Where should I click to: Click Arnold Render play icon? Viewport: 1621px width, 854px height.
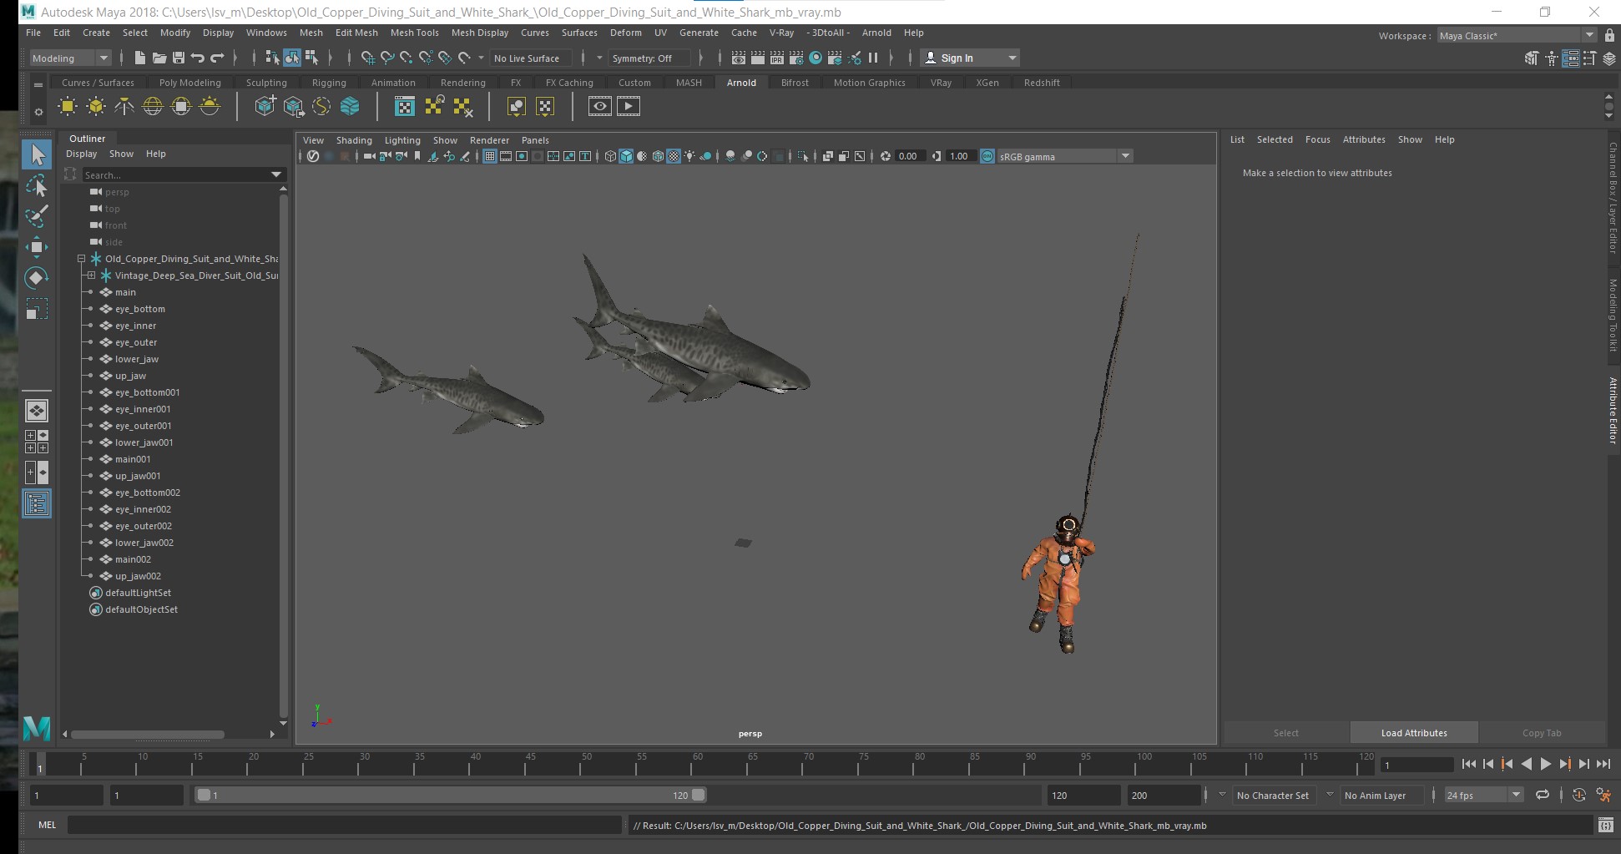coord(629,106)
